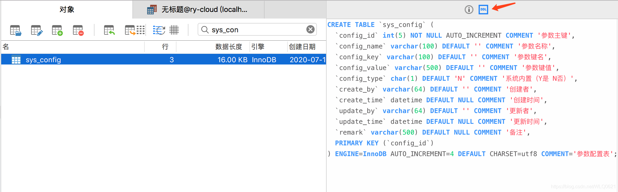Click the remark column definition line

click(x=433, y=132)
